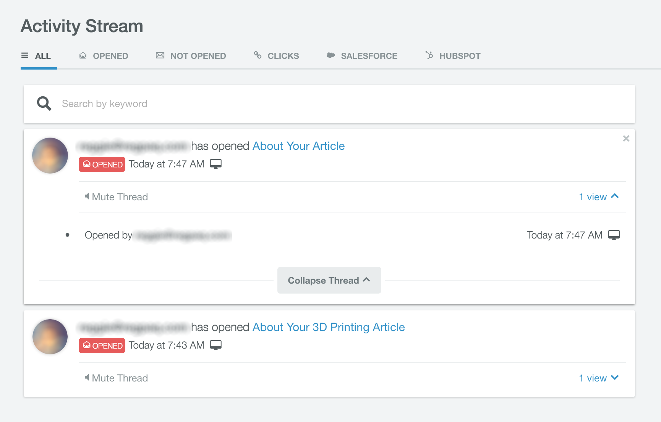Image resolution: width=661 pixels, height=422 pixels.
Task: Switch to the HUBSPOT tab
Action: pyautogui.click(x=453, y=56)
